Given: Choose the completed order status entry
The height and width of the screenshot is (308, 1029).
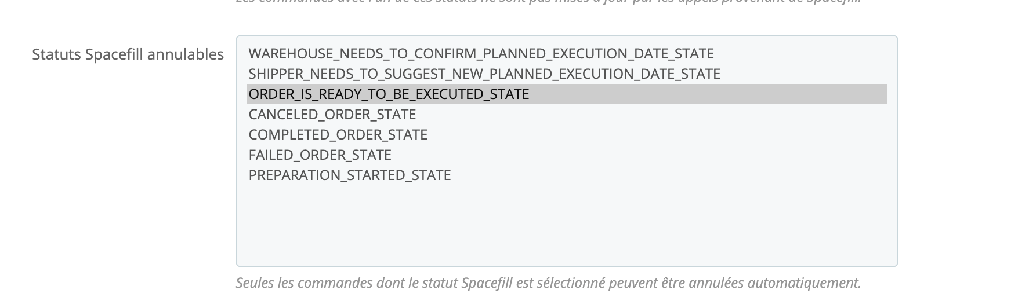Looking at the screenshot, I should pos(338,135).
